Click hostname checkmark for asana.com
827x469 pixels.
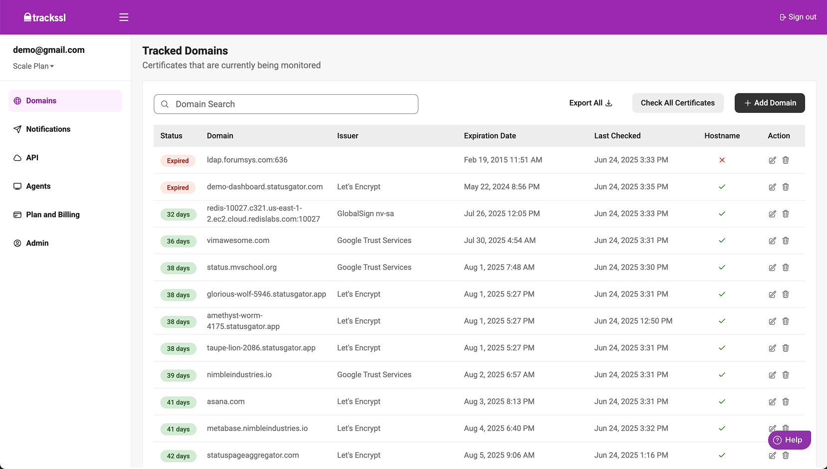point(722,402)
